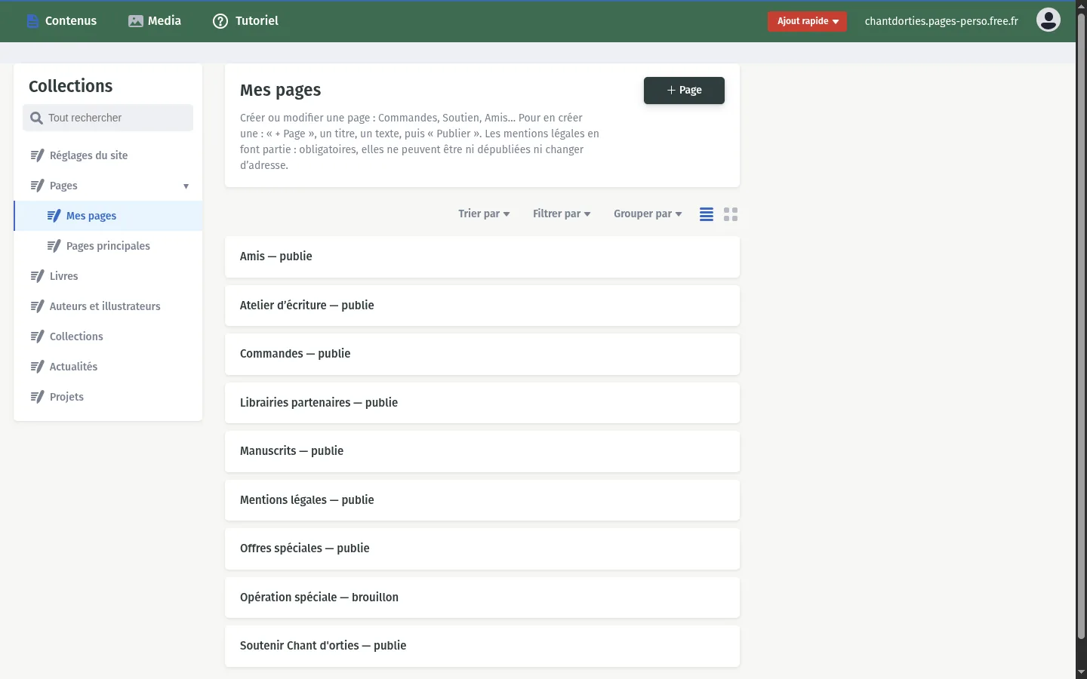Go to the Contenus tab
The width and height of the screenshot is (1087, 679).
click(x=62, y=21)
